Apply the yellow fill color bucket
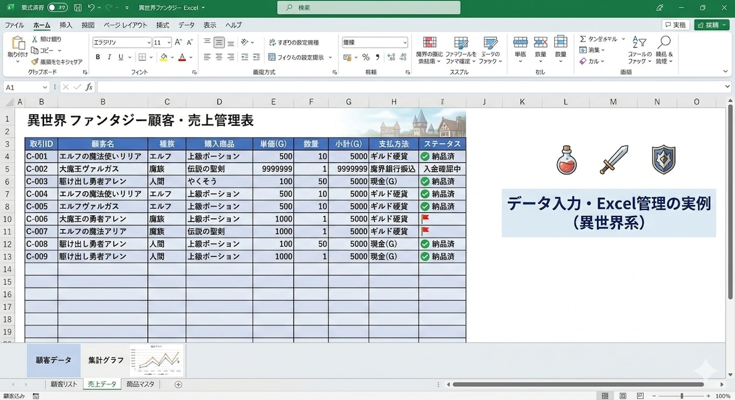 (x=163, y=57)
